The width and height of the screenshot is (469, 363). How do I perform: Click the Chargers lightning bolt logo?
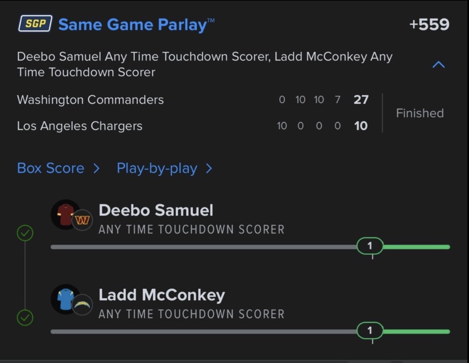click(x=82, y=305)
